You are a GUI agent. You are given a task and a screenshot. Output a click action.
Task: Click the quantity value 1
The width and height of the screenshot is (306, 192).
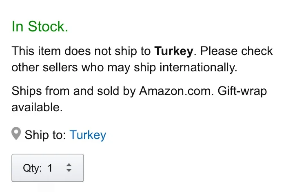[50, 168]
